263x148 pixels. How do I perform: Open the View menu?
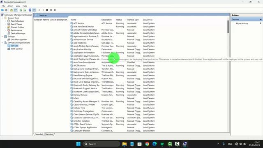click(18, 6)
